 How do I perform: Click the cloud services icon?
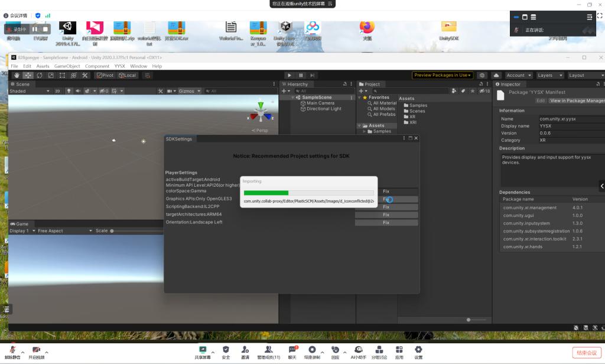496,76
